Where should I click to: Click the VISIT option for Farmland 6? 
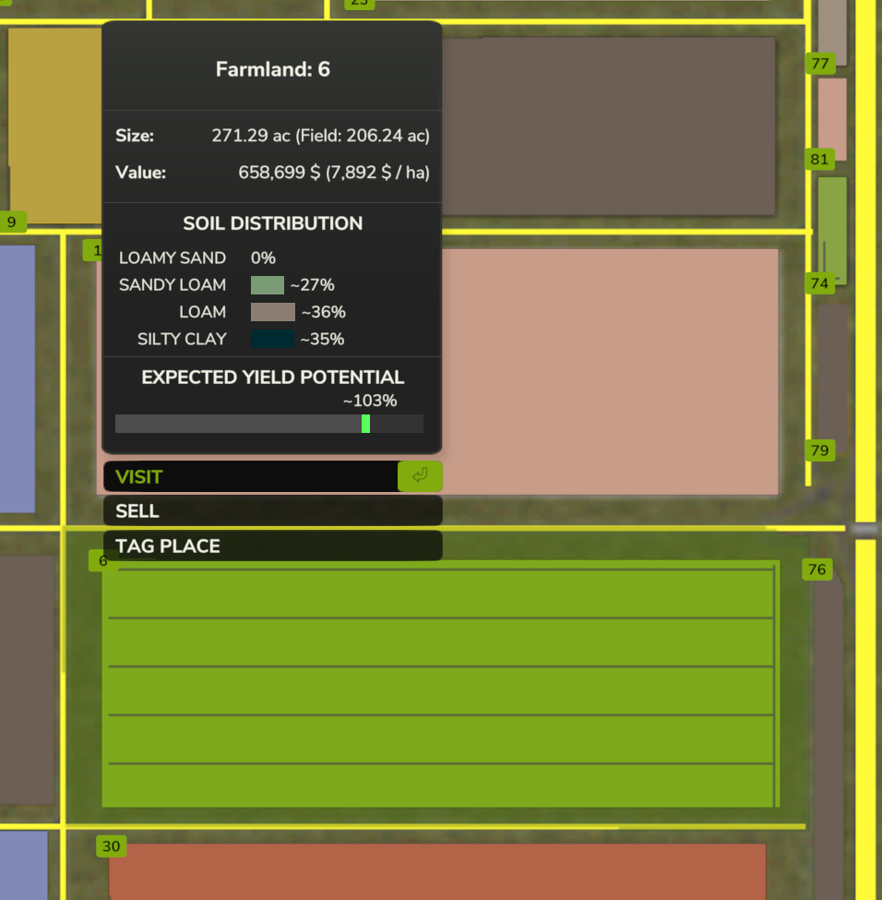272,476
